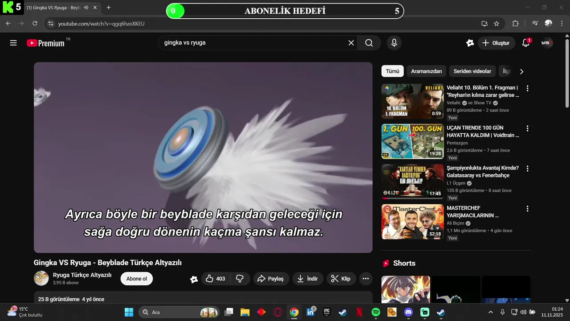
Task: Open Ryuga Türkçe Altyazılı channel avatar
Action: click(41, 278)
